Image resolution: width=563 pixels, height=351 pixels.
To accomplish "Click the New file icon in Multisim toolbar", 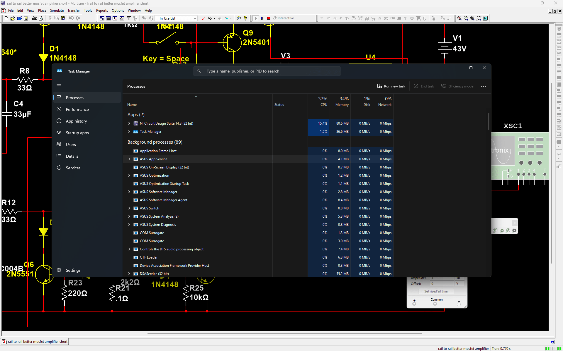I will click(x=6, y=18).
